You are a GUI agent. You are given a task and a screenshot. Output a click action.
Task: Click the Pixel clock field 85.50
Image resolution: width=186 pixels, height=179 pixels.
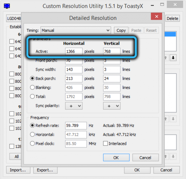pos(76,144)
